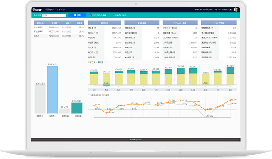Select the 本社営業所 table row
The height and width of the screenshot is (159, 272).
pos(59,32)
